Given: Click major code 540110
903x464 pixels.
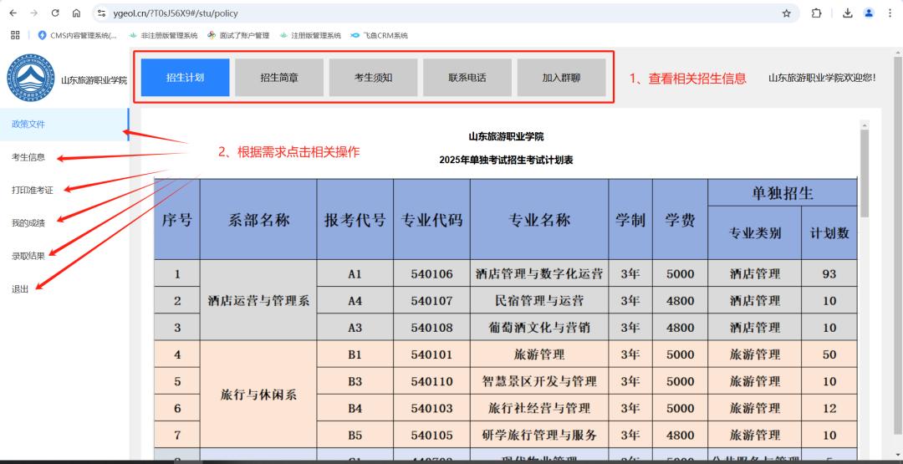Looking at the screenshot, I should click(432, 381).
